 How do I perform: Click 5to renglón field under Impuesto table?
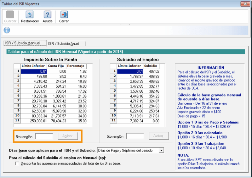coord(44,136)
